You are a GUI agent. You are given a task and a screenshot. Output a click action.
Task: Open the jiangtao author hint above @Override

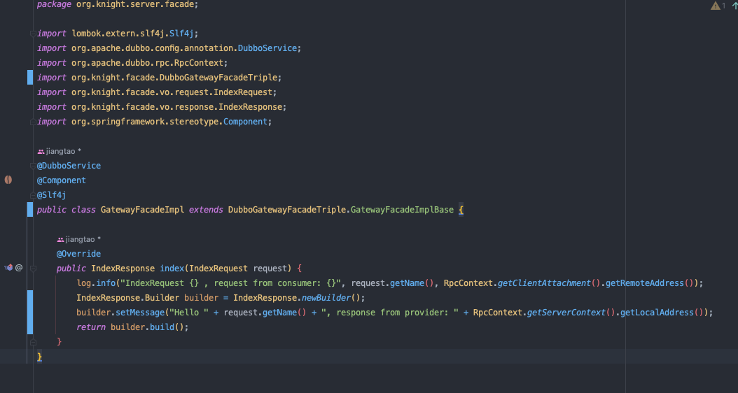click(79, 239)
